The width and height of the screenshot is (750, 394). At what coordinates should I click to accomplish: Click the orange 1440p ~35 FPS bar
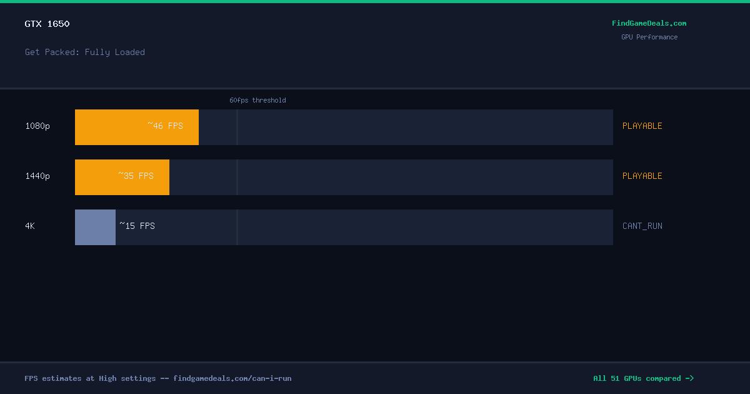click(x=122, y=177)
